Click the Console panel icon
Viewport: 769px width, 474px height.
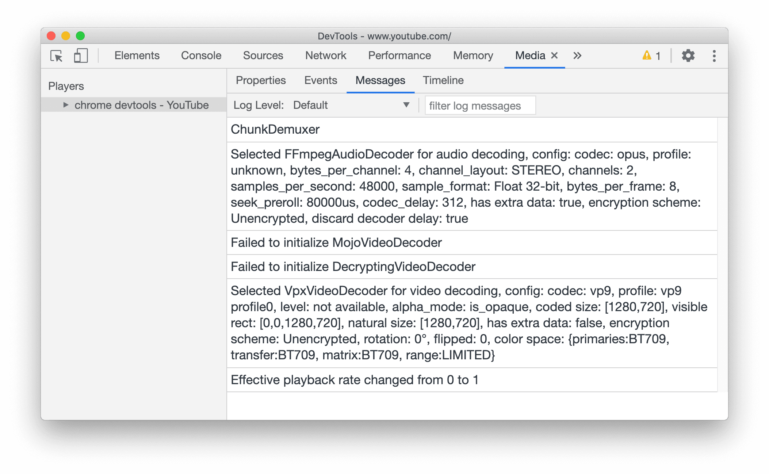pos(202,56)
